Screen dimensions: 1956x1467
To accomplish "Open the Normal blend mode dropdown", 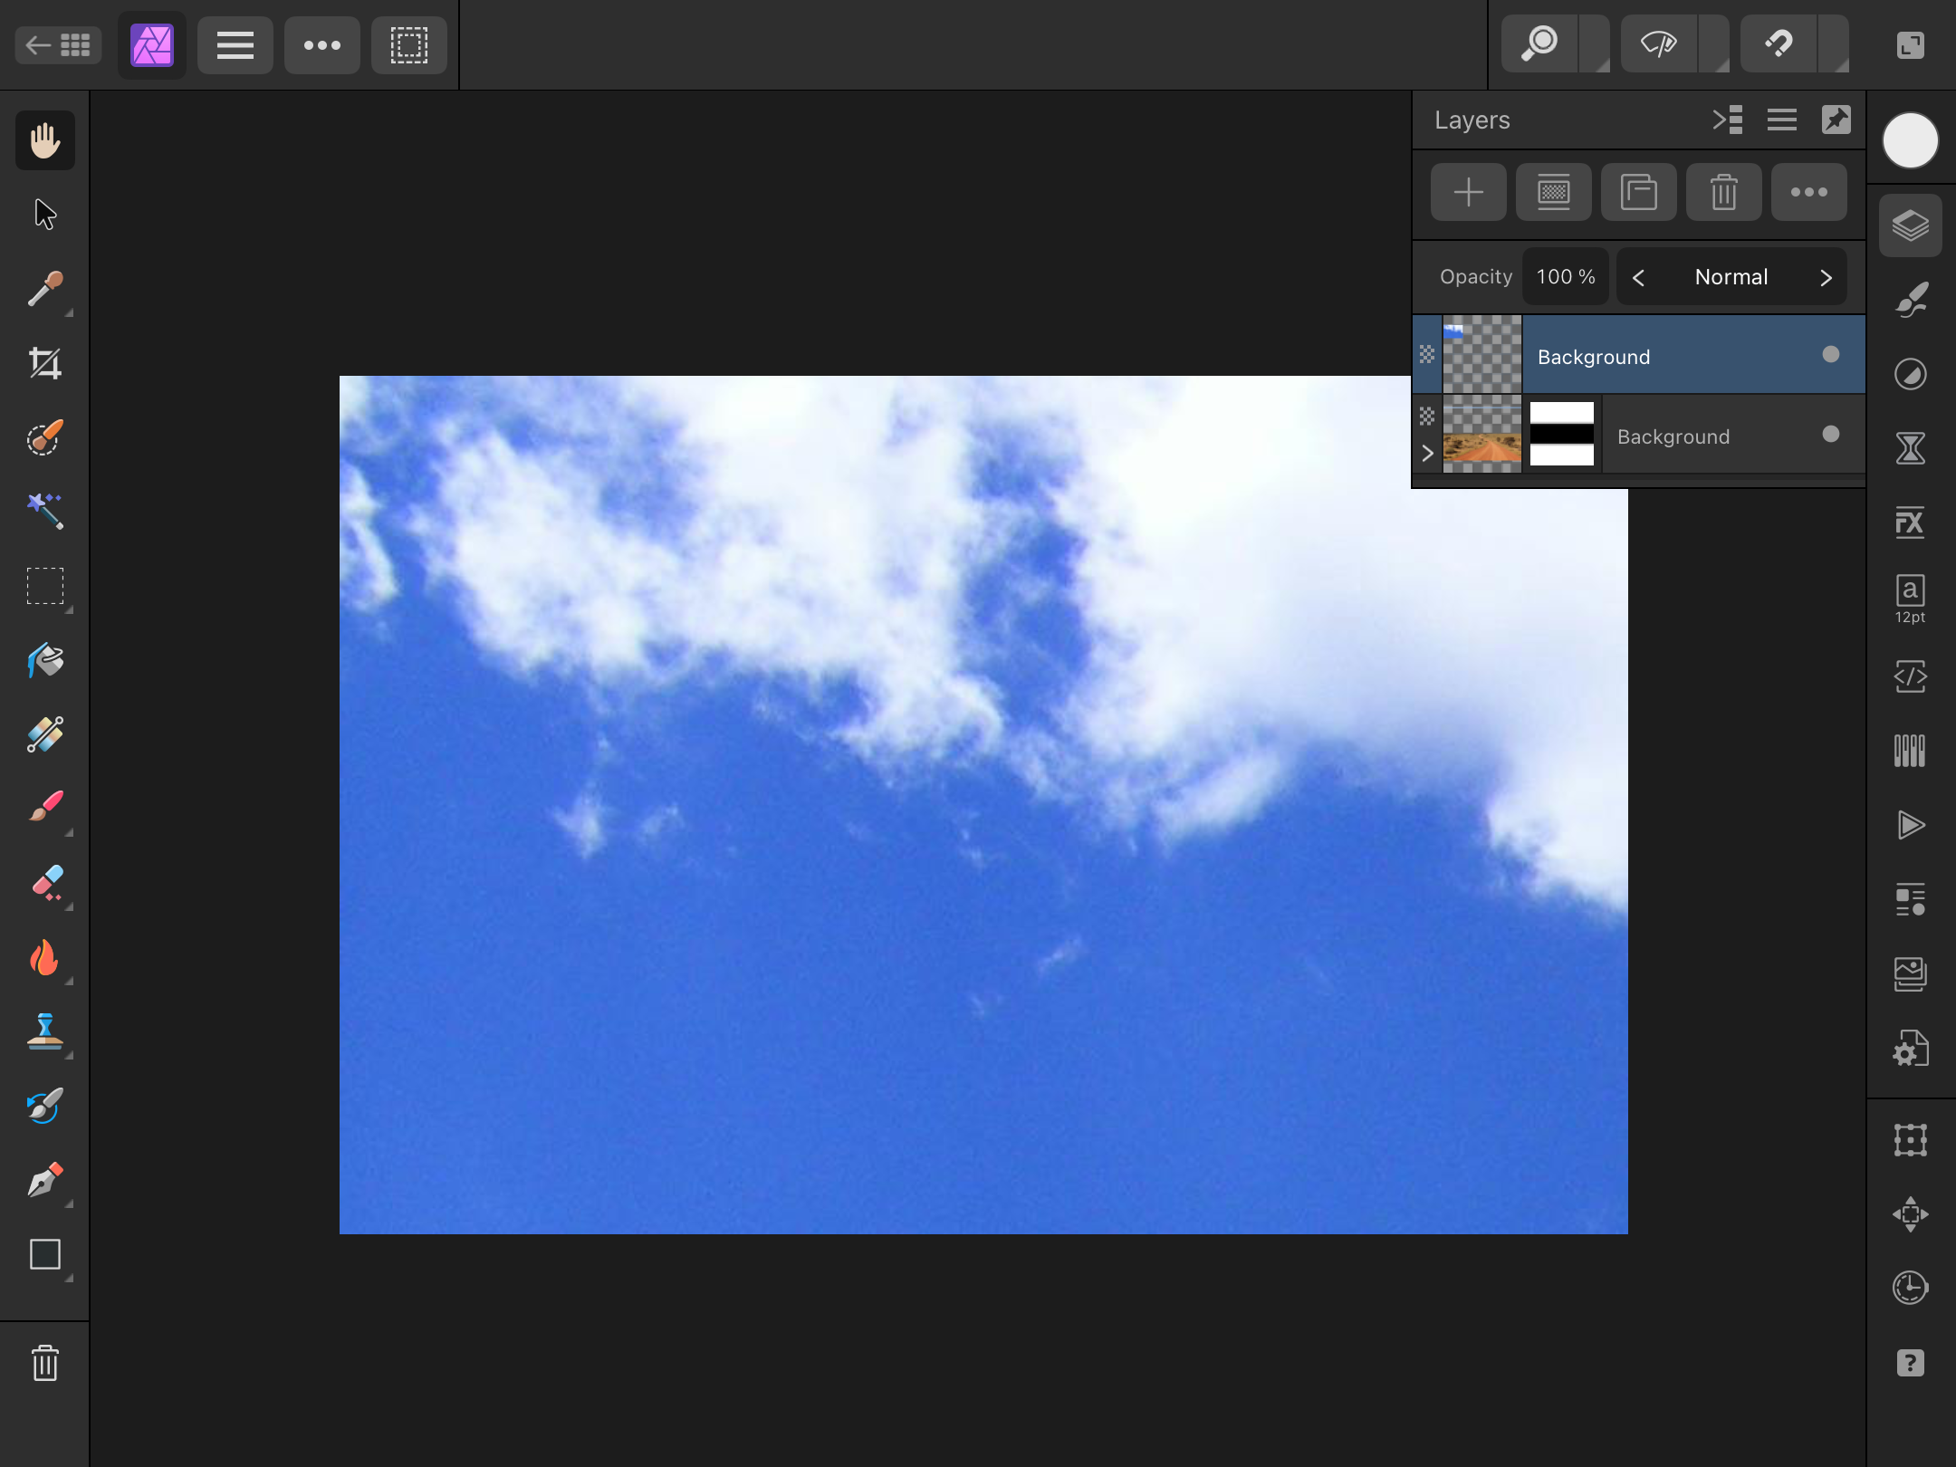I will [x=1731, y=277].
